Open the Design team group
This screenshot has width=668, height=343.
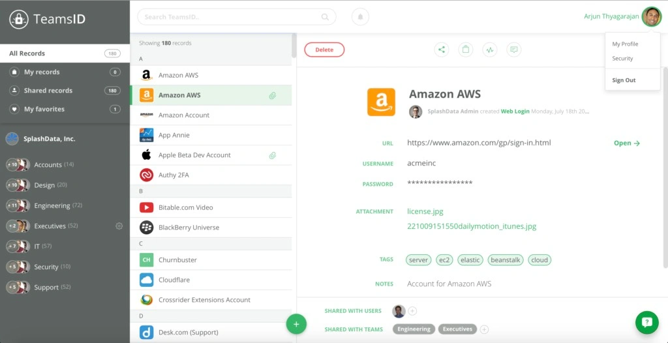pos(65,185)
